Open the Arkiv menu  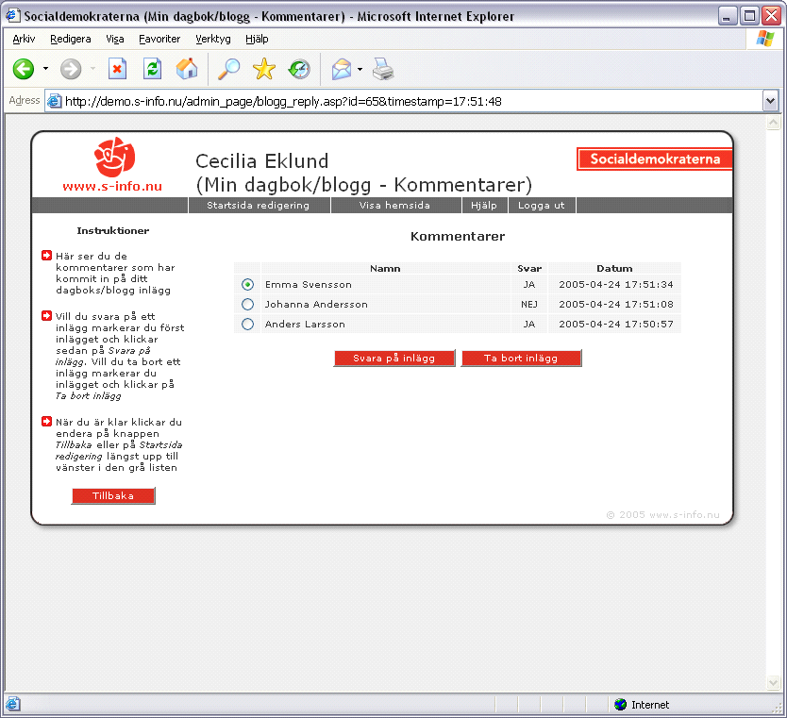click(24, 39)
